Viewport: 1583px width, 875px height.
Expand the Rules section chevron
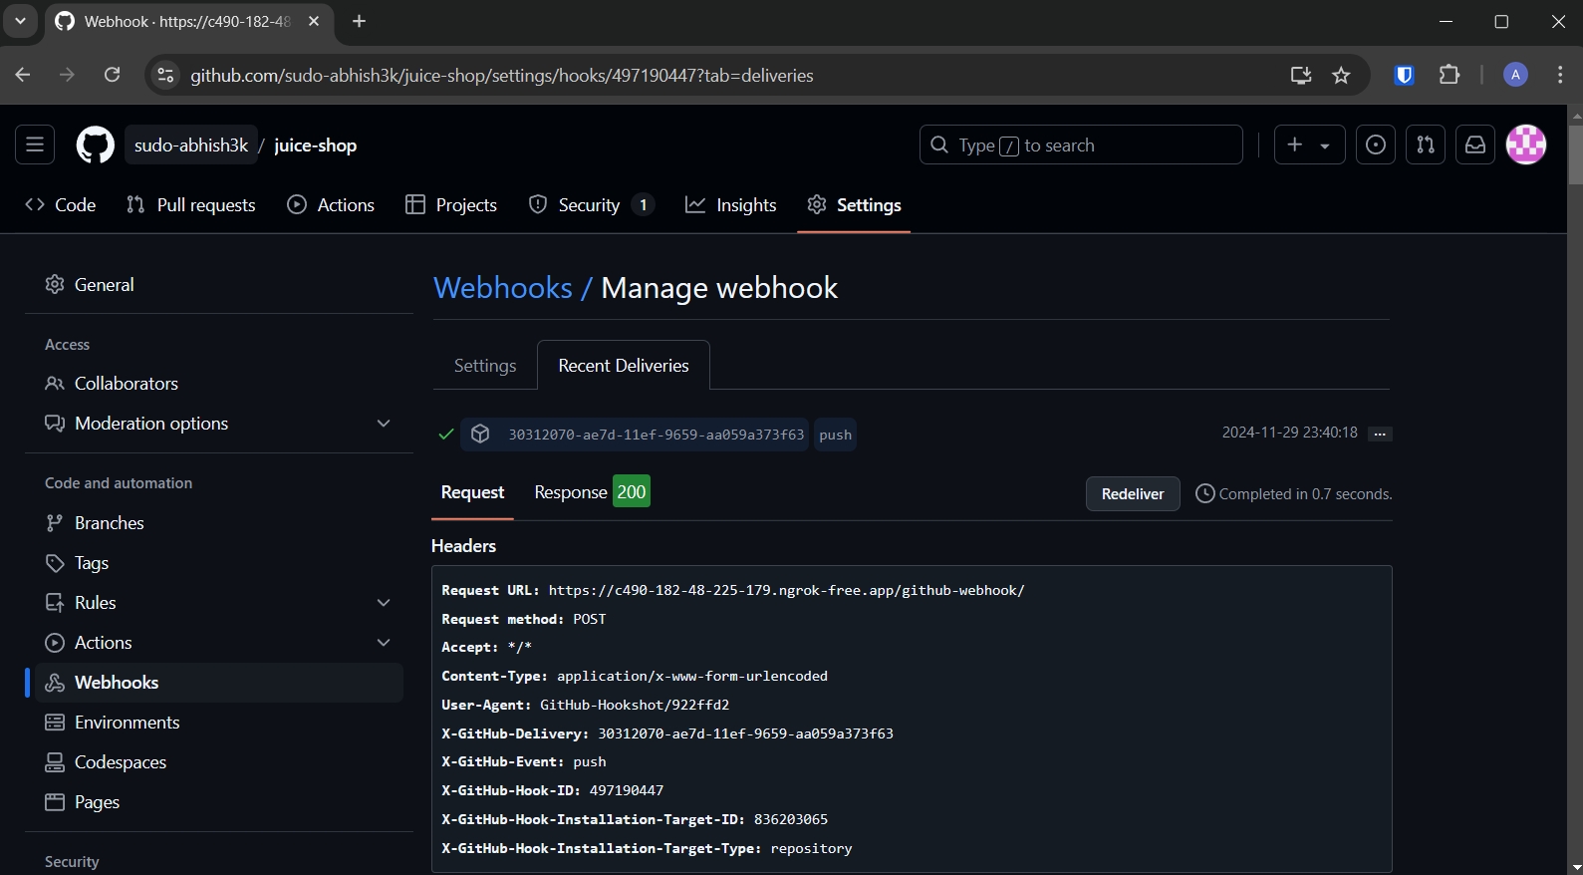384,603
